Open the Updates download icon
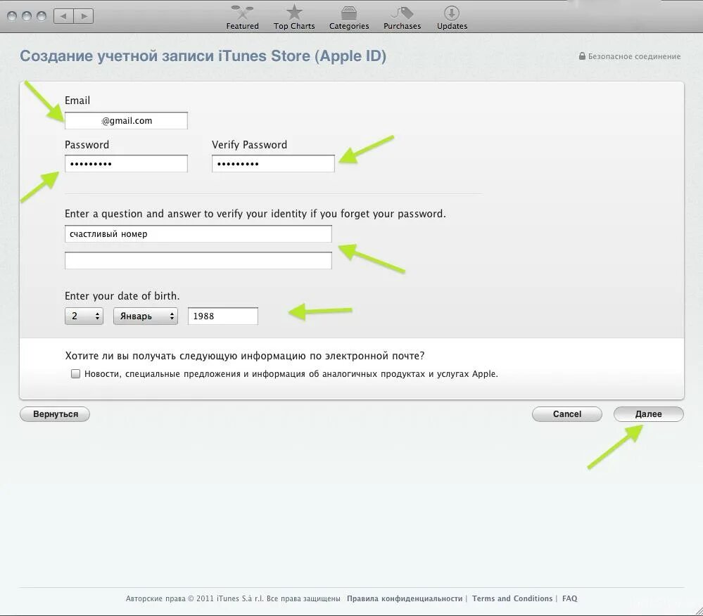 452,13
